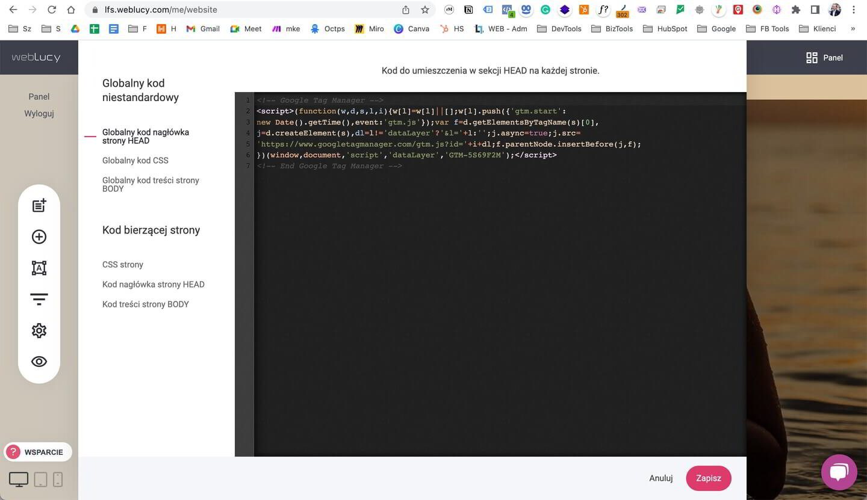The image size is (867, 500).
Task: Click the add element plus icon
Action: [39, 236]
